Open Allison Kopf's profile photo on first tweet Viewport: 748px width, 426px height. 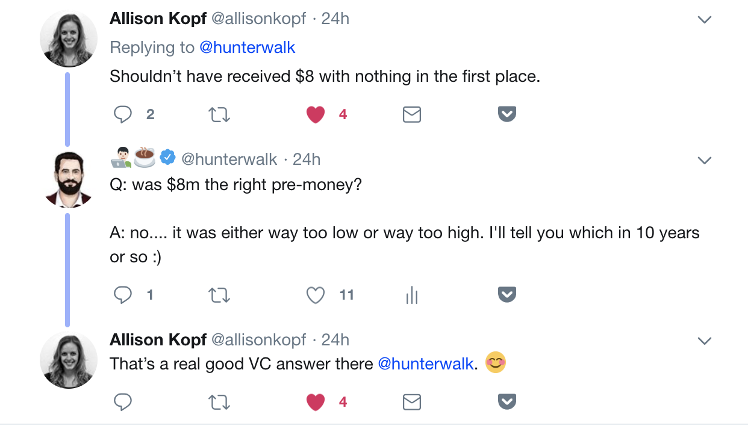[68, 39]
